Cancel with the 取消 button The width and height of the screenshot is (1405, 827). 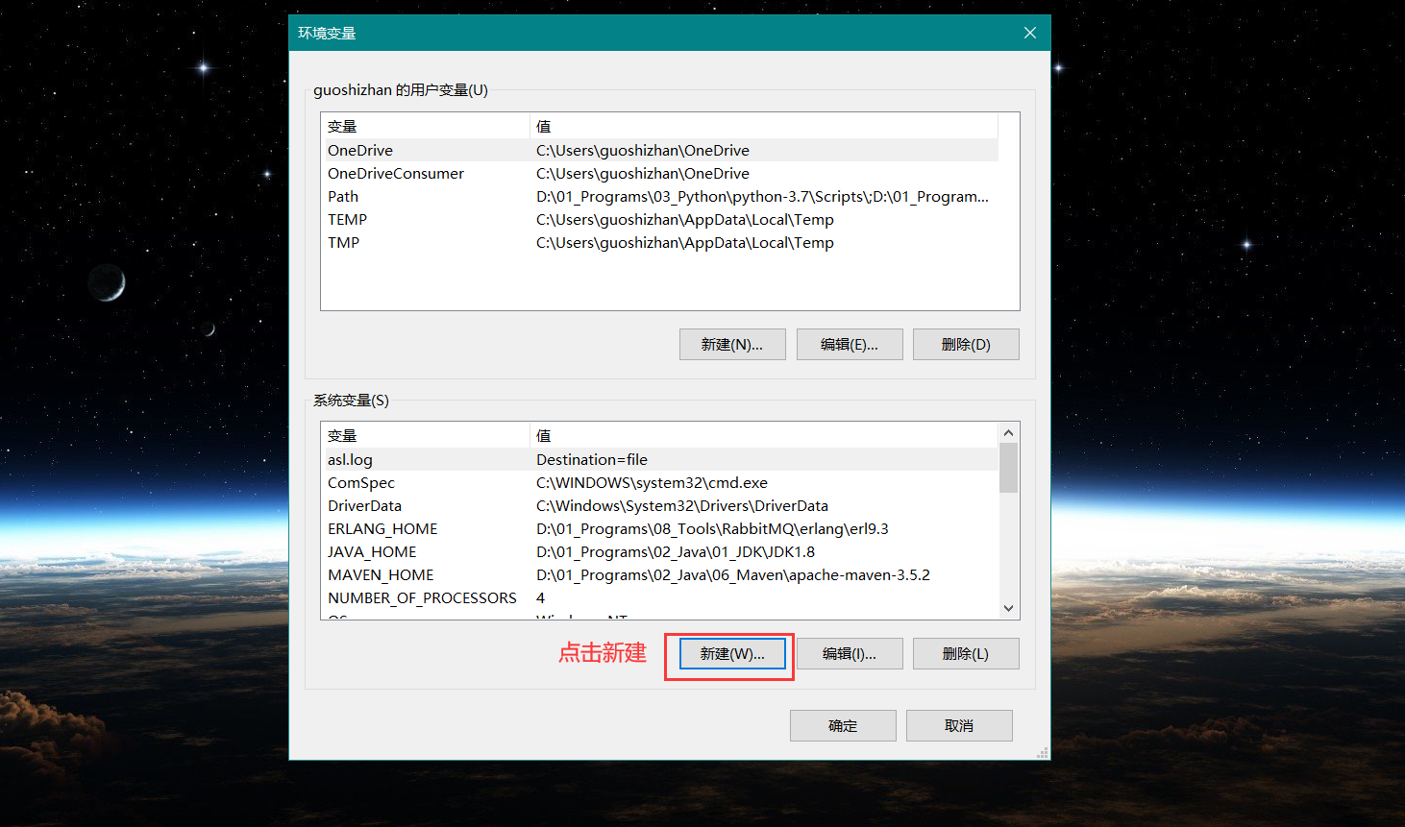959,726
